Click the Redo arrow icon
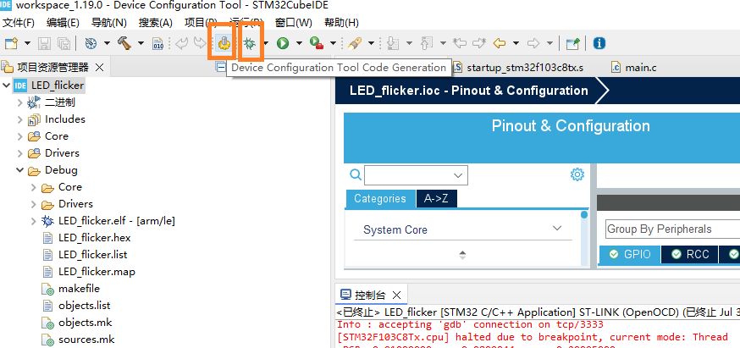The height and width of the screenshot is (348, 740). point(200,43)
